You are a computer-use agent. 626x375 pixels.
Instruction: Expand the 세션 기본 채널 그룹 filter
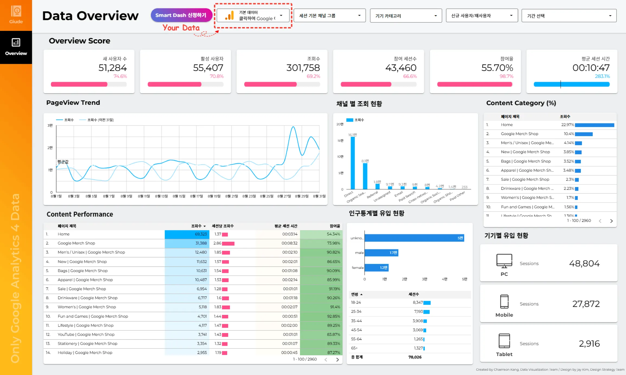tap(330, 15)
